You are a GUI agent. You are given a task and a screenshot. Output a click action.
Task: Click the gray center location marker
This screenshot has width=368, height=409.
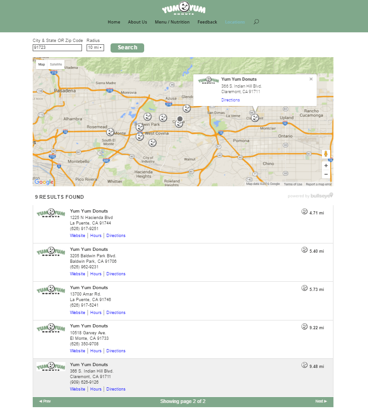(x=180, y=119)
